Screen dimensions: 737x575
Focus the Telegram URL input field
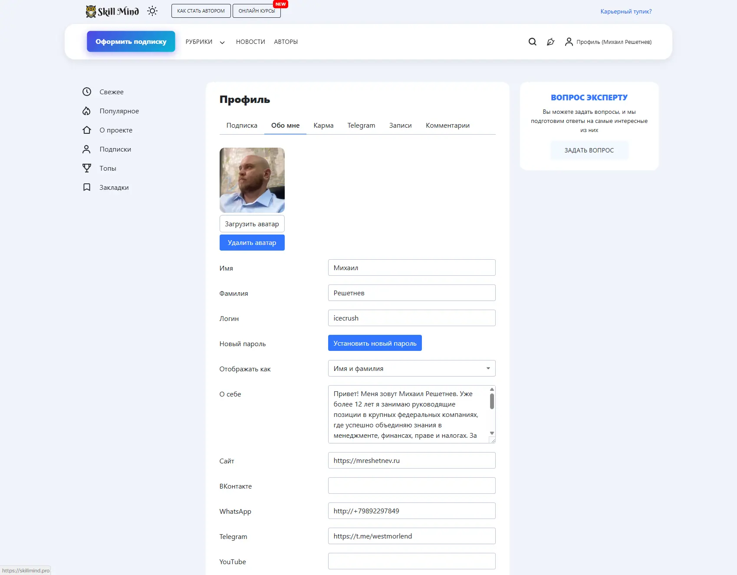tap(411, 536)
